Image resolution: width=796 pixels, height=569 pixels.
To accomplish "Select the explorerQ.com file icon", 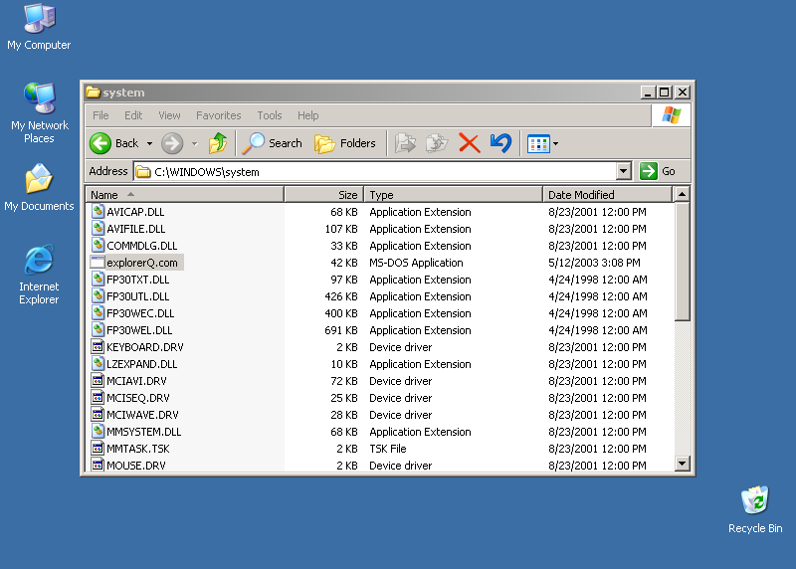I will tap(98, 263).
